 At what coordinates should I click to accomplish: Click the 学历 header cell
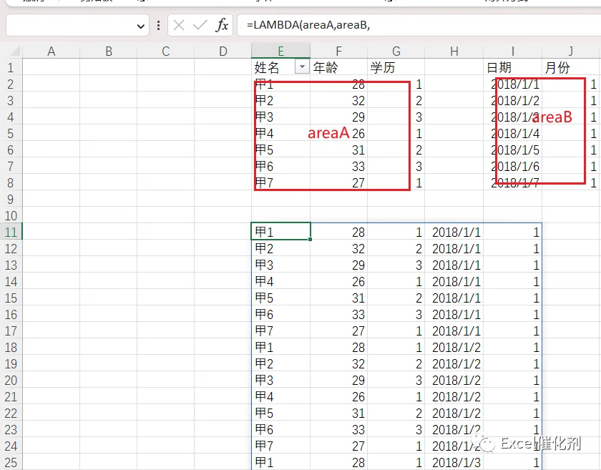point(396,67)
